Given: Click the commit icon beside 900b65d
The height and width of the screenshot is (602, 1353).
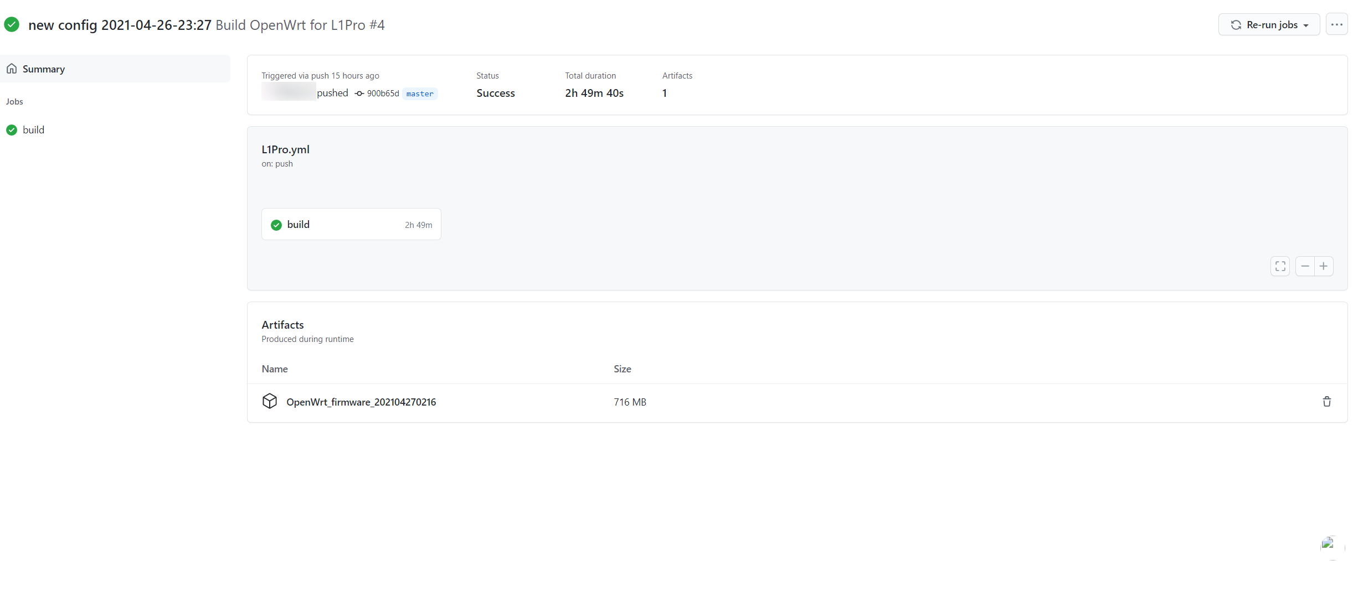Looking at the screenshot, I should 359,94.
